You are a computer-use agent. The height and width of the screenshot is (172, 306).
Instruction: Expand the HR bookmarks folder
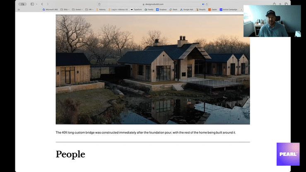coord(89,10)
